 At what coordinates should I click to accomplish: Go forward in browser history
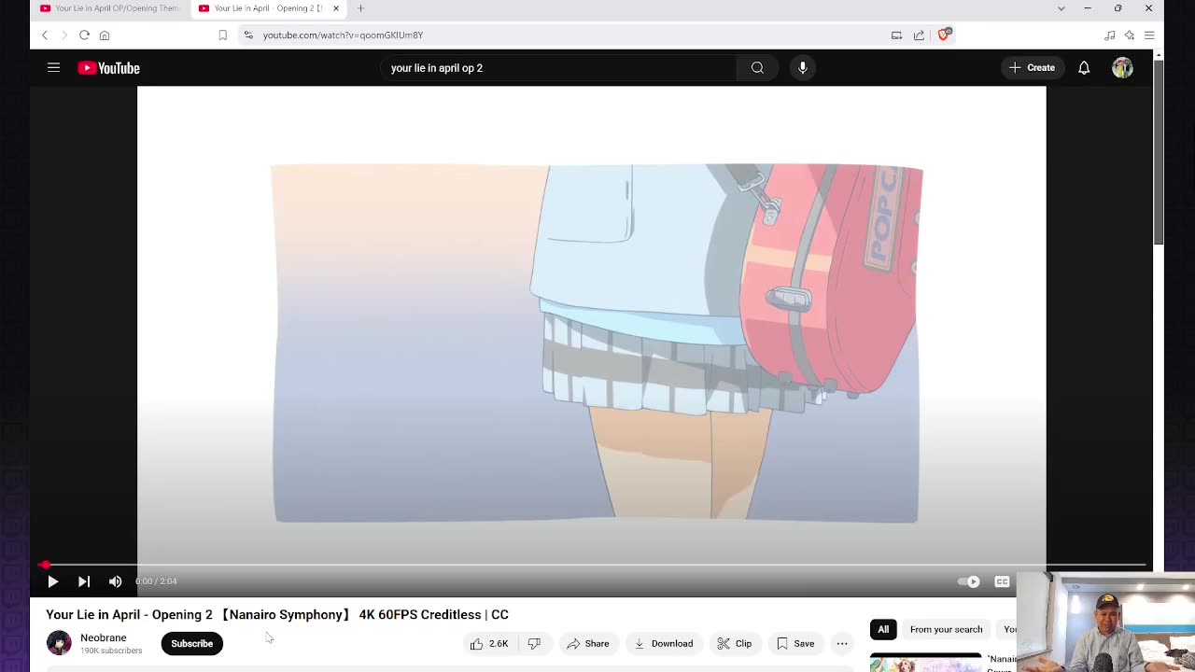(64, 35)
